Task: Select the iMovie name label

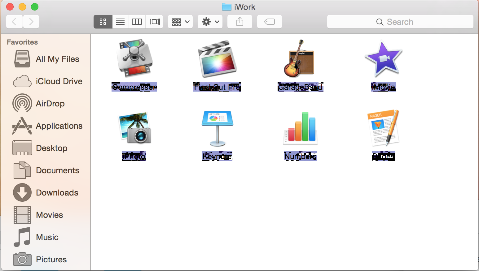Action: point(384,87)
